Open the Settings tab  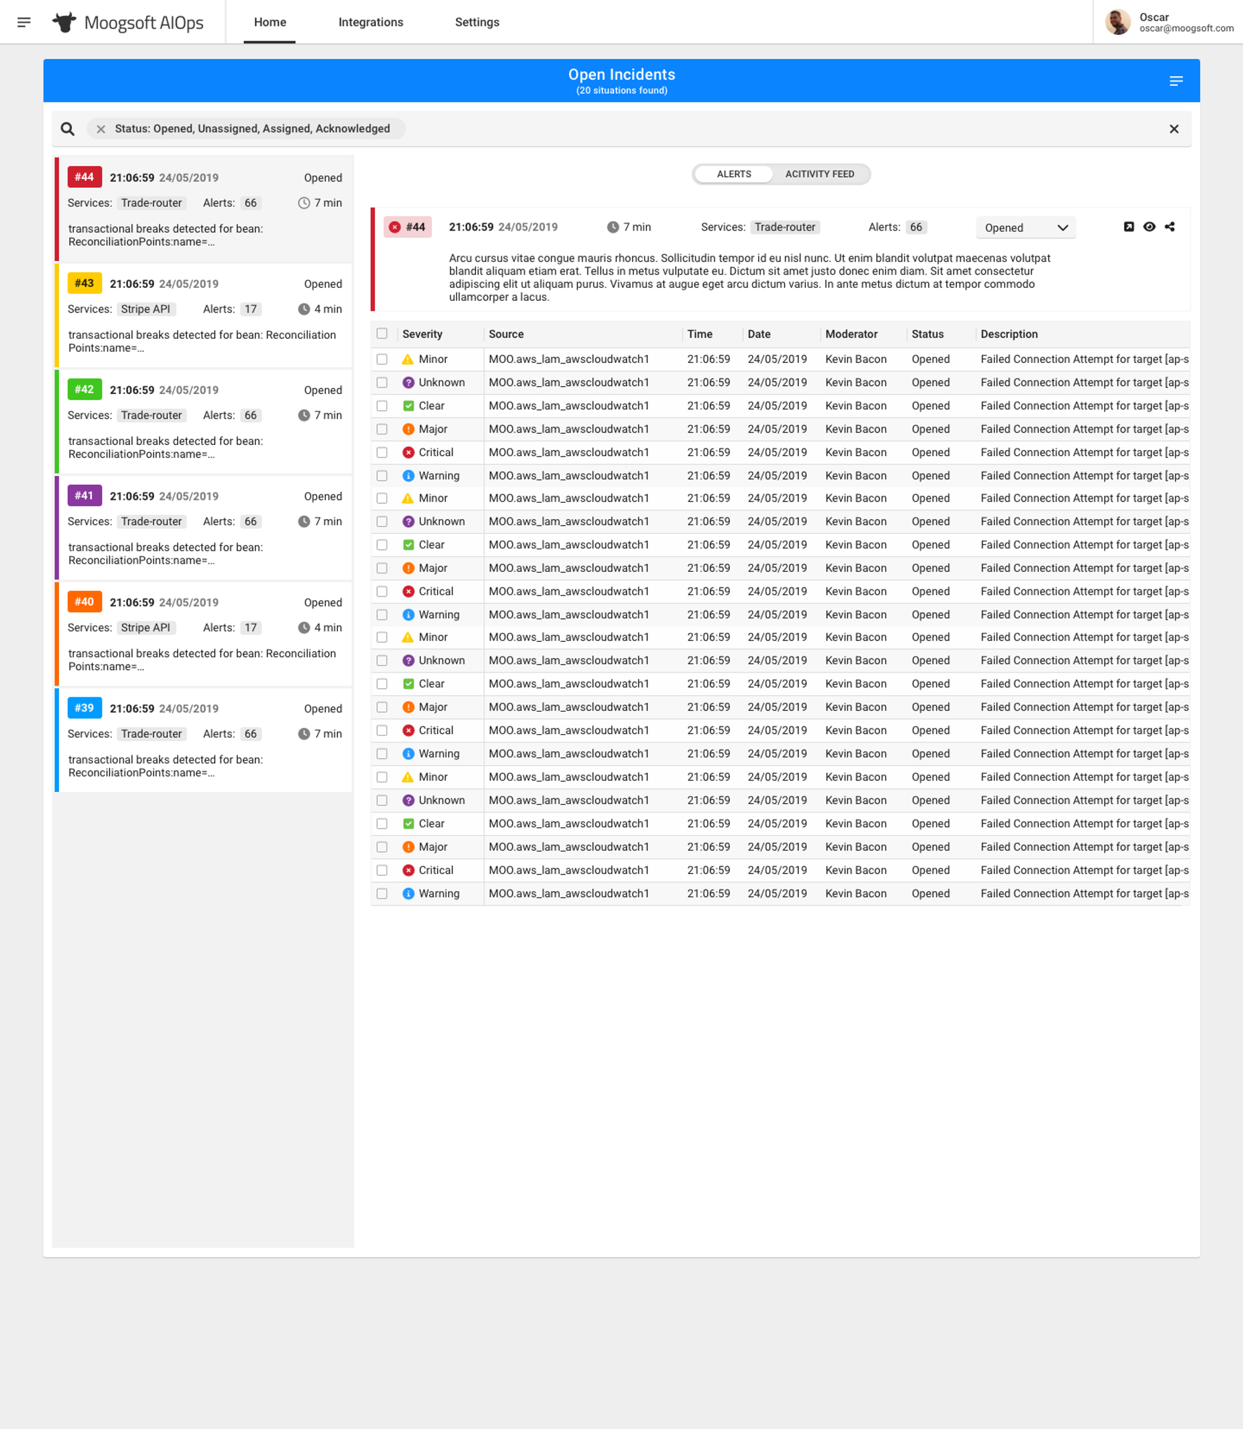[x=477, y=22]
